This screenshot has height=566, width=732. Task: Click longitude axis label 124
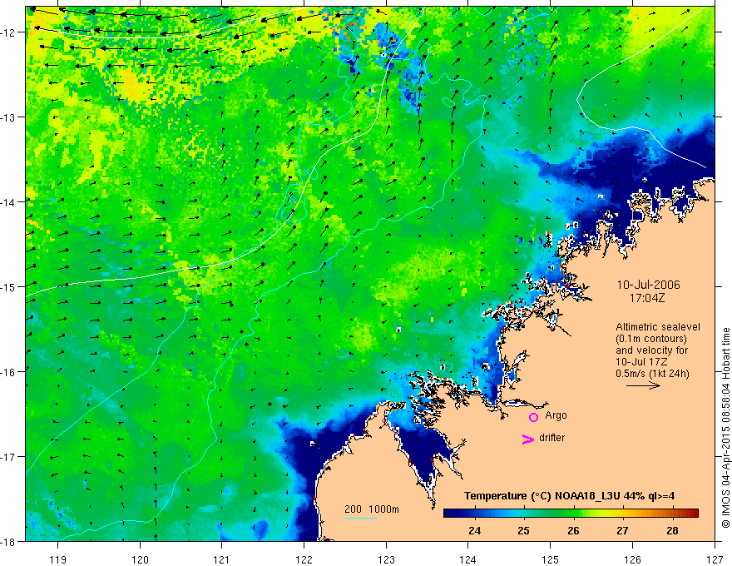click(x=467, y=559)
